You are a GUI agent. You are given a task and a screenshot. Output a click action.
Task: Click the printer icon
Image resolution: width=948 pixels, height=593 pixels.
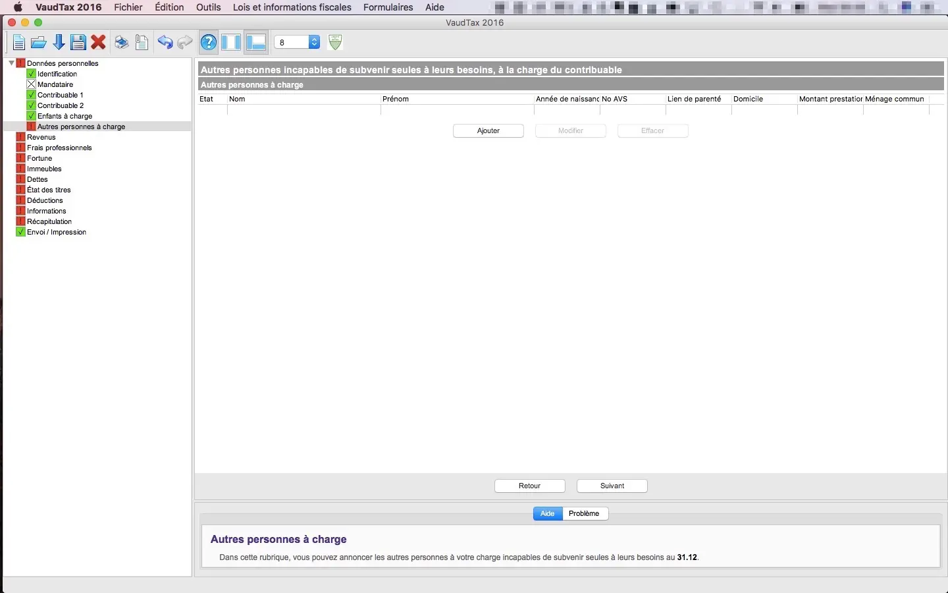pyautogui.click(x=121, y=43)
